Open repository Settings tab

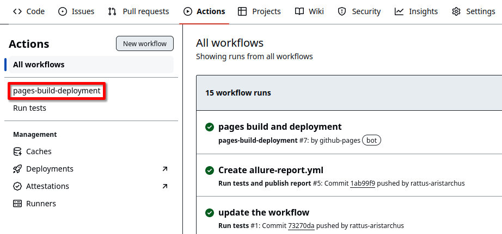pos(474,11)
